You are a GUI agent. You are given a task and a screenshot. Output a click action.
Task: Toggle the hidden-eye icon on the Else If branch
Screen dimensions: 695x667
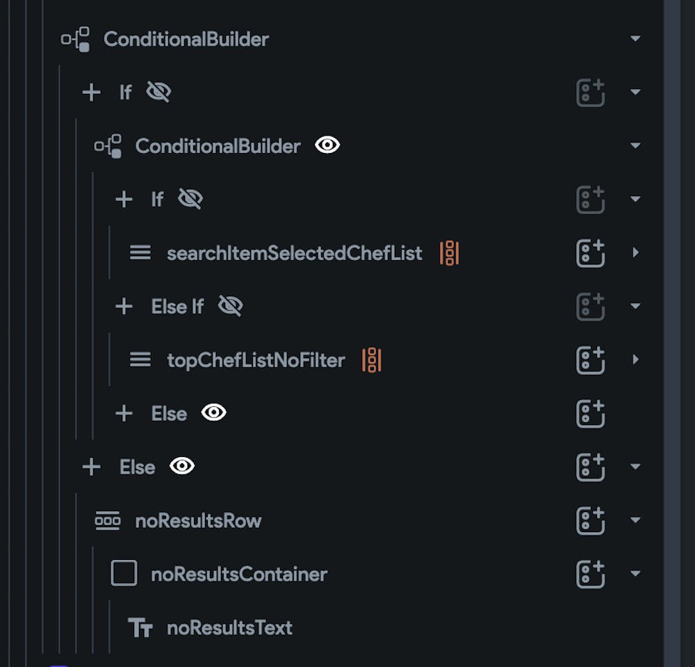point(231,305)
